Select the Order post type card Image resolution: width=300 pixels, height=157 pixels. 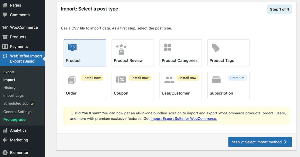85,86
